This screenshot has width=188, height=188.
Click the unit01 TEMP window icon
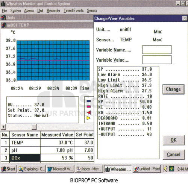coord(4,25)
